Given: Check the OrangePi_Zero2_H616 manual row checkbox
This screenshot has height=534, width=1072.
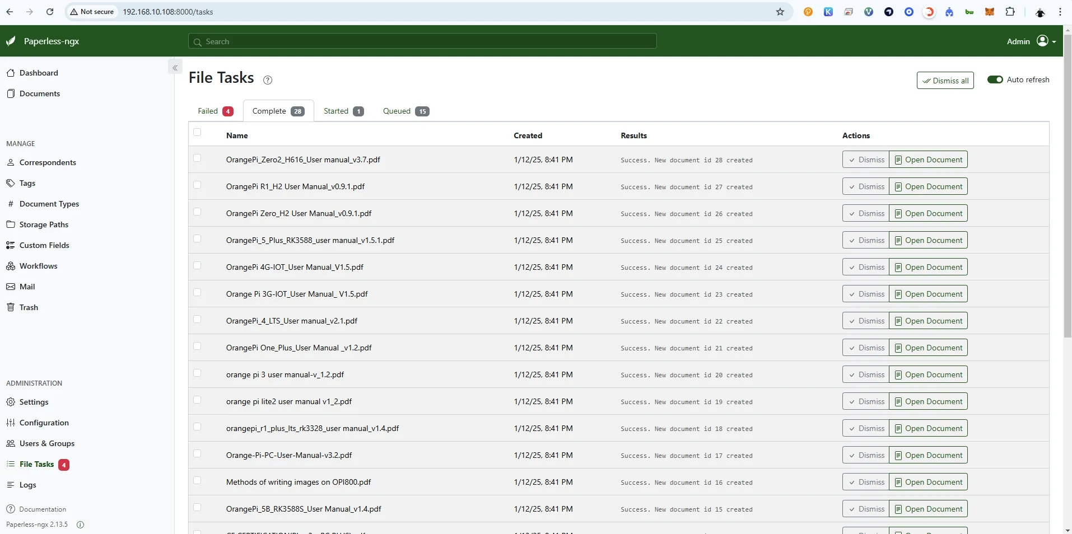Looking at the screenshot, I should pyautogui.click(x=197, y=158).
